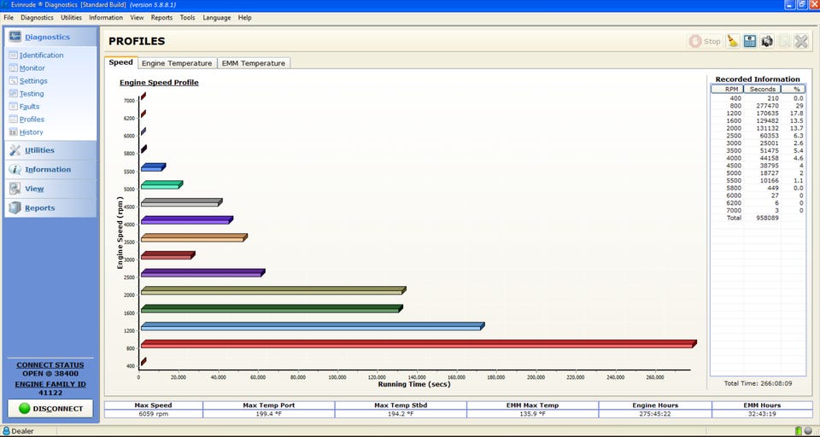Viewport: 820px width, 437px height.
Task: Click the 275:45:22 Engine Hours value
Action: coord(655,414)
